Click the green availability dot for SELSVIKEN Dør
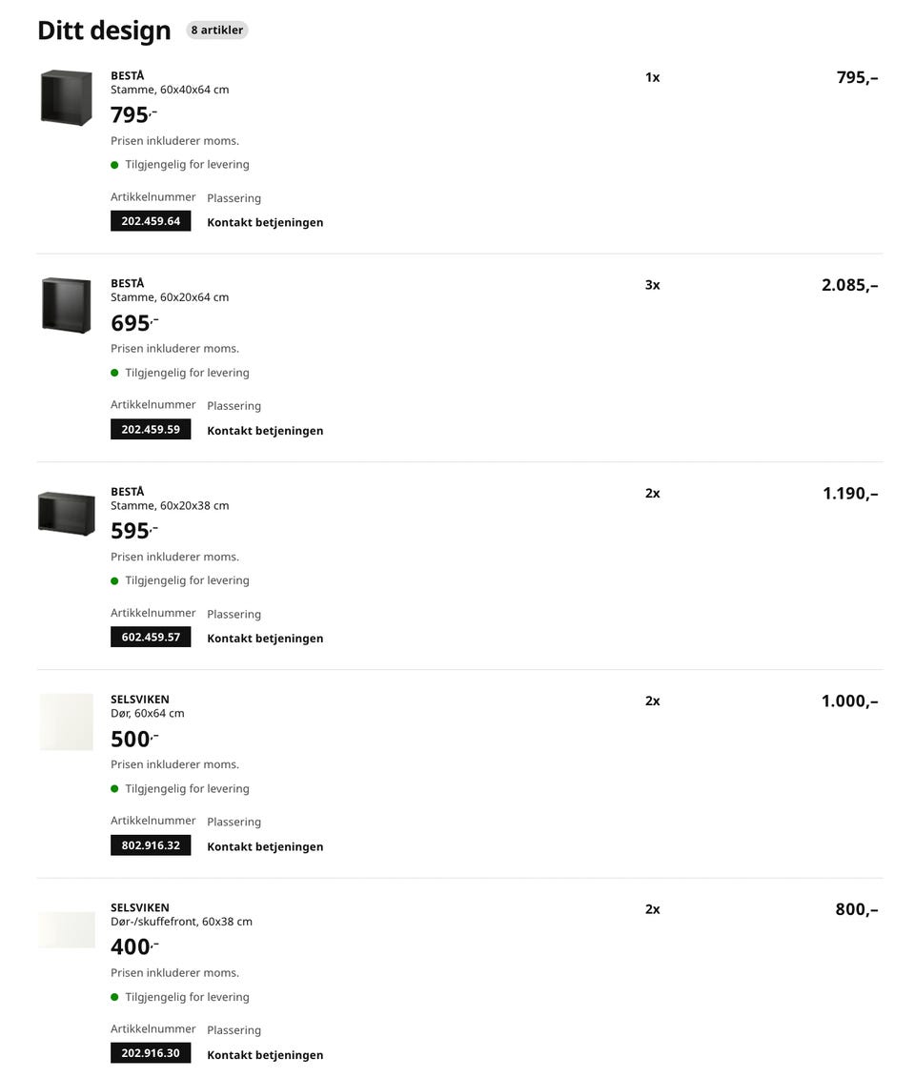Image resolution: width=915 pixels, height=1077 pixels. coord(114,789)
